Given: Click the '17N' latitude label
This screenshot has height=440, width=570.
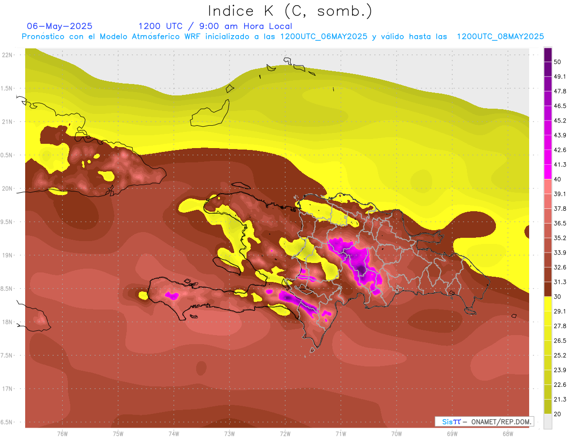Looking at the screenshot, I should click(x=8, y=389).
